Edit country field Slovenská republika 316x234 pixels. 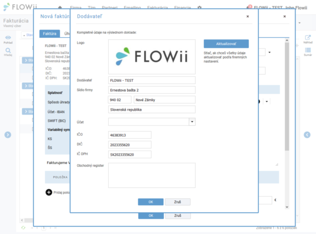pos(152,109)
